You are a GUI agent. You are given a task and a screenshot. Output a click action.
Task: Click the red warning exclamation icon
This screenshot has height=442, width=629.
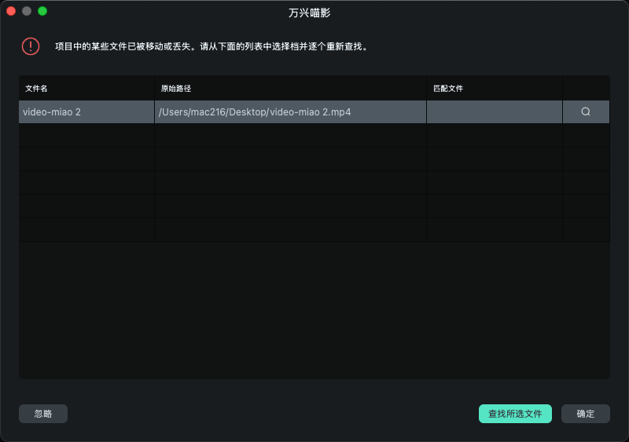(31, 46)
